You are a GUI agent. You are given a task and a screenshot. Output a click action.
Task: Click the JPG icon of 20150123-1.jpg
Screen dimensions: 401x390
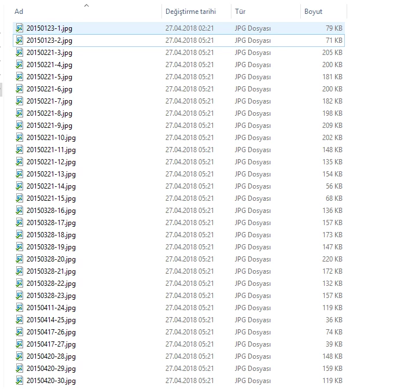click(20, 28)
